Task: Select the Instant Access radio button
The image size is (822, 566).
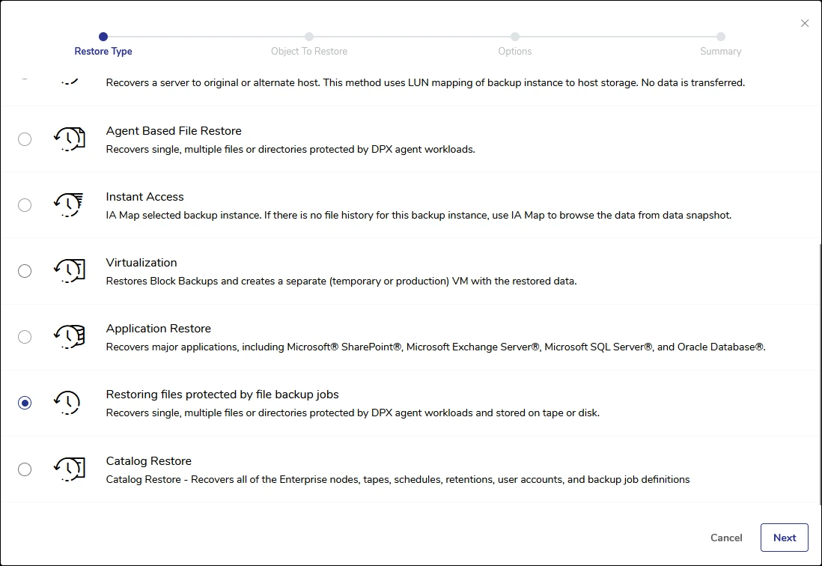Action: click(25, 205)
